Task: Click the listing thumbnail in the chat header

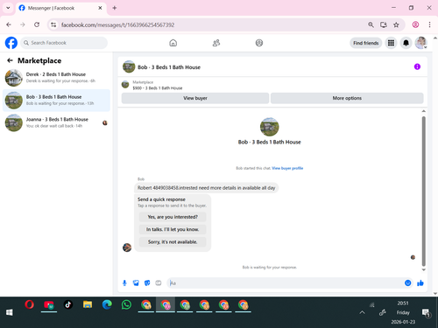Action: (x=129, y=66)
